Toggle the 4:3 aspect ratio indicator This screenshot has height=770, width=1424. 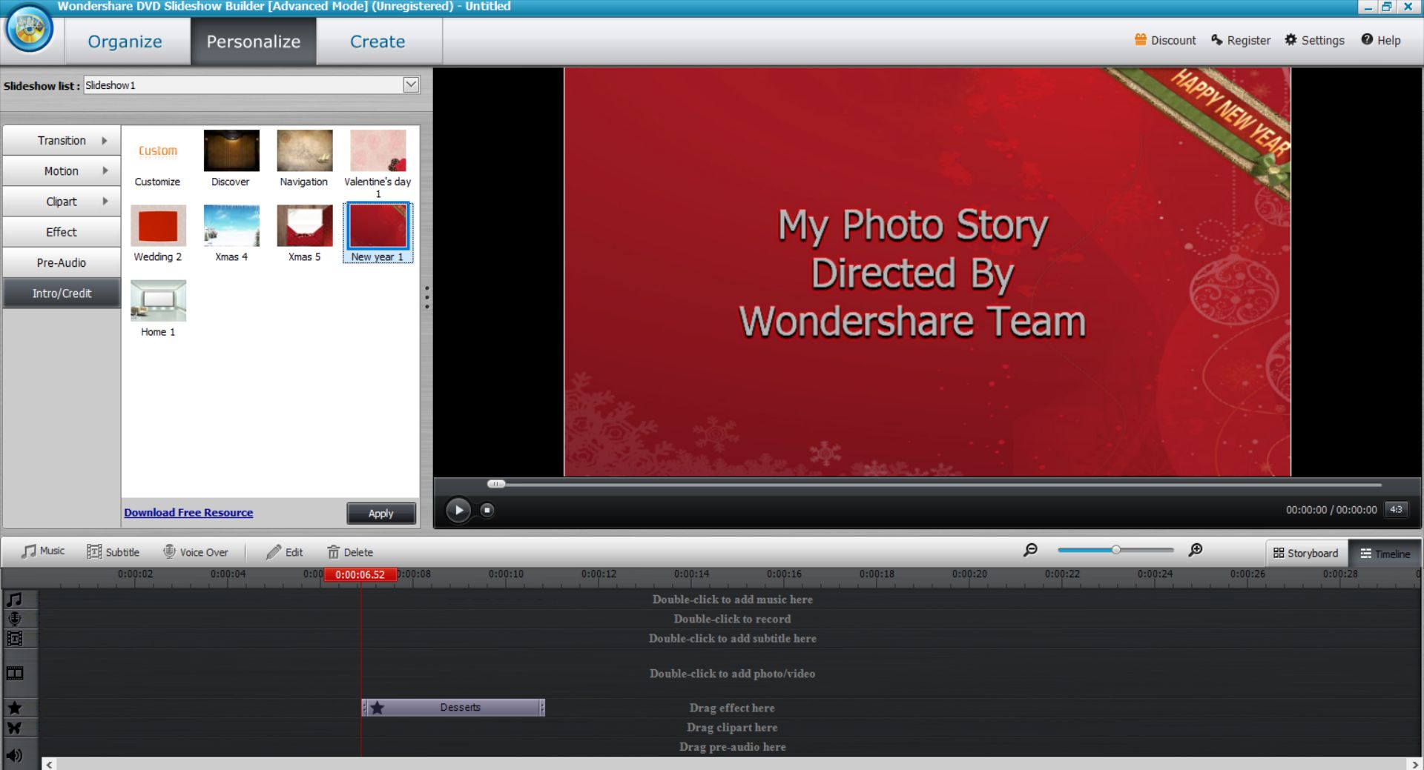coord(1397,509)
